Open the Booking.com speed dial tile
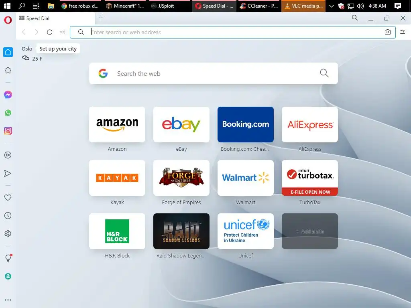Image resolution: width=411 pixels, height=308 pixels. [x=246, y=124]
